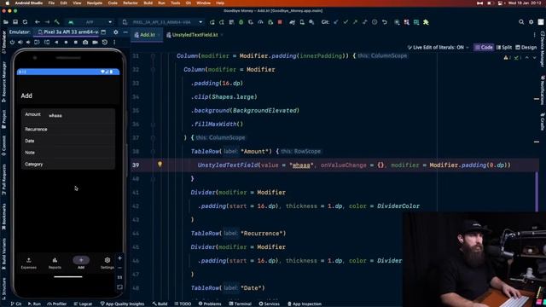
Task: Open the TODO tool window
Action: [183, 304]
